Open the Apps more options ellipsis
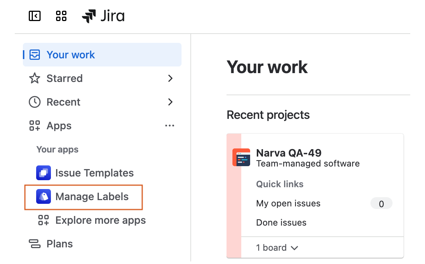The height and width of the screenshot is (264, 425). coord(170,126)
